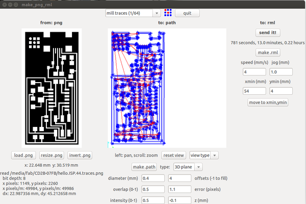Click the make .path button
The width and height of the screenshot is (306, 204).
coord(144,167)
